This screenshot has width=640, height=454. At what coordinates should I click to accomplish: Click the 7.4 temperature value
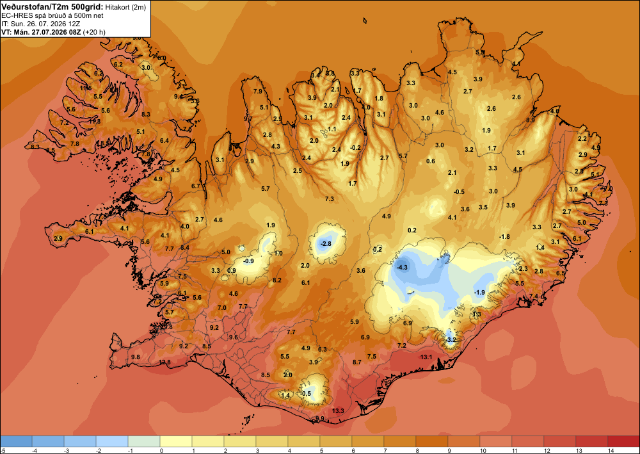pyautogui.click(x=534, y=296)
